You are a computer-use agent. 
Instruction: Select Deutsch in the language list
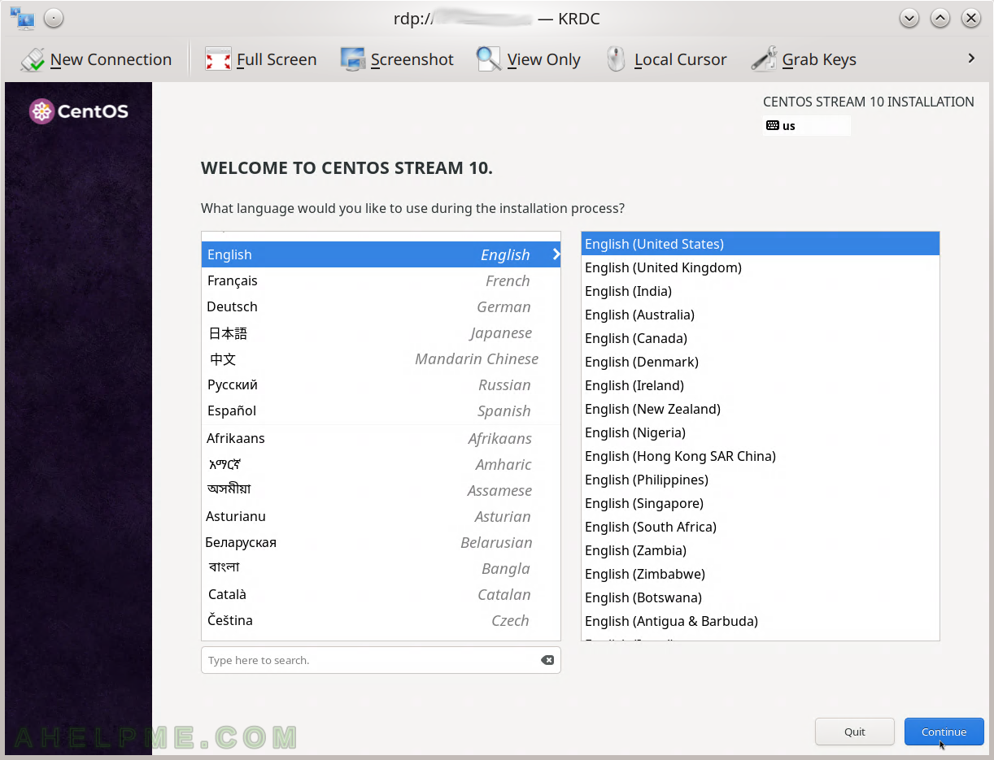click(x=381, y=306)
